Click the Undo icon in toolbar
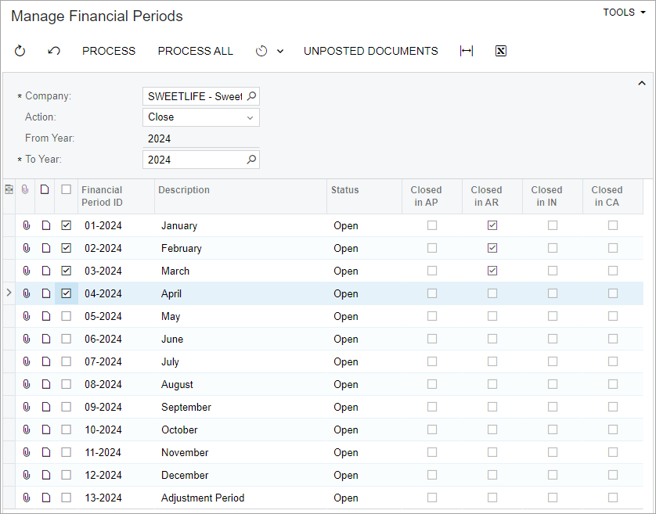 click(x=54, y=51)
